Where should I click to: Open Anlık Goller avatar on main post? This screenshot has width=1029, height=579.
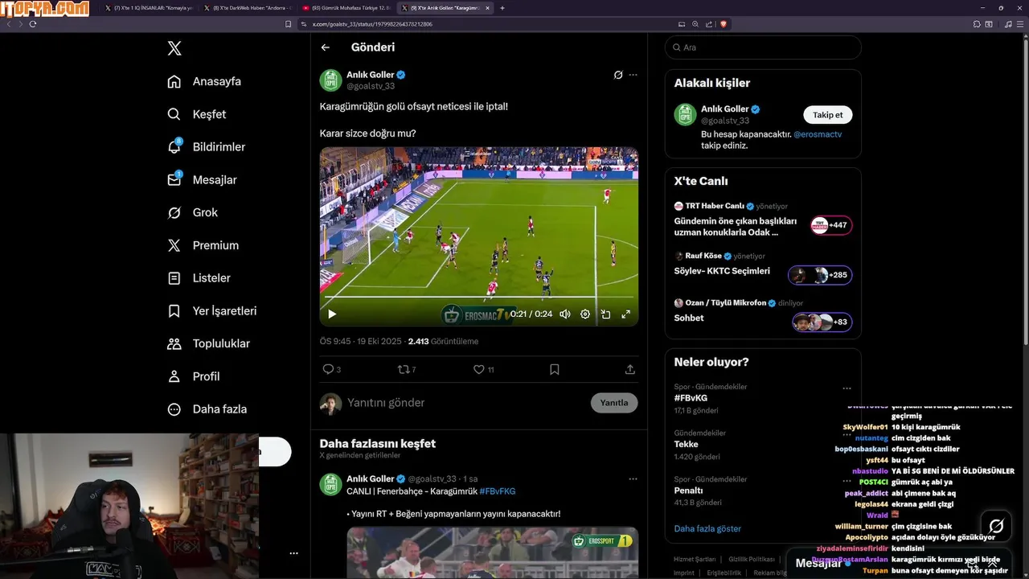[x=330, y=80]
